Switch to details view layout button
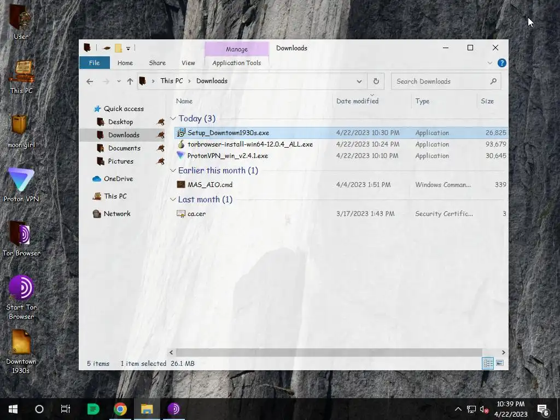Image resolution: width=560 pixels, height=420 pixels. click(488, 363)
